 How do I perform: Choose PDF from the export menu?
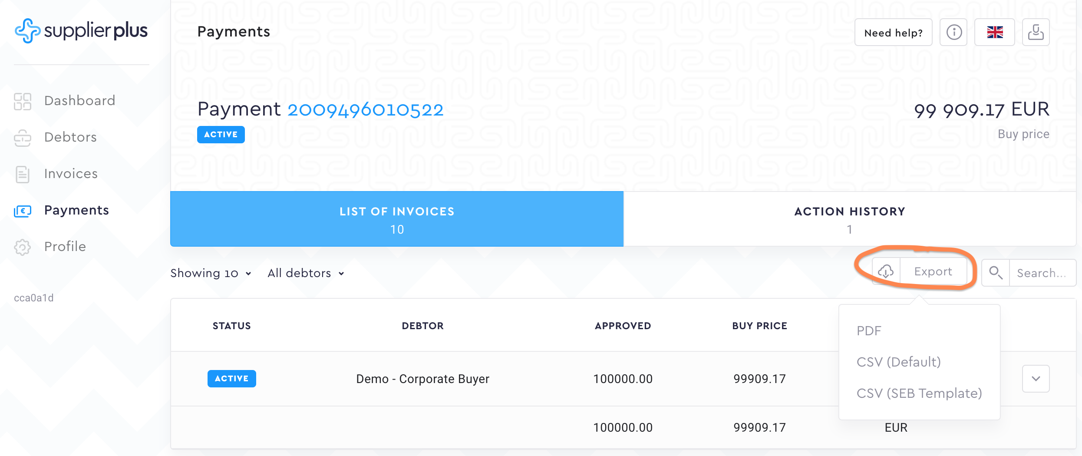(869, 331)
